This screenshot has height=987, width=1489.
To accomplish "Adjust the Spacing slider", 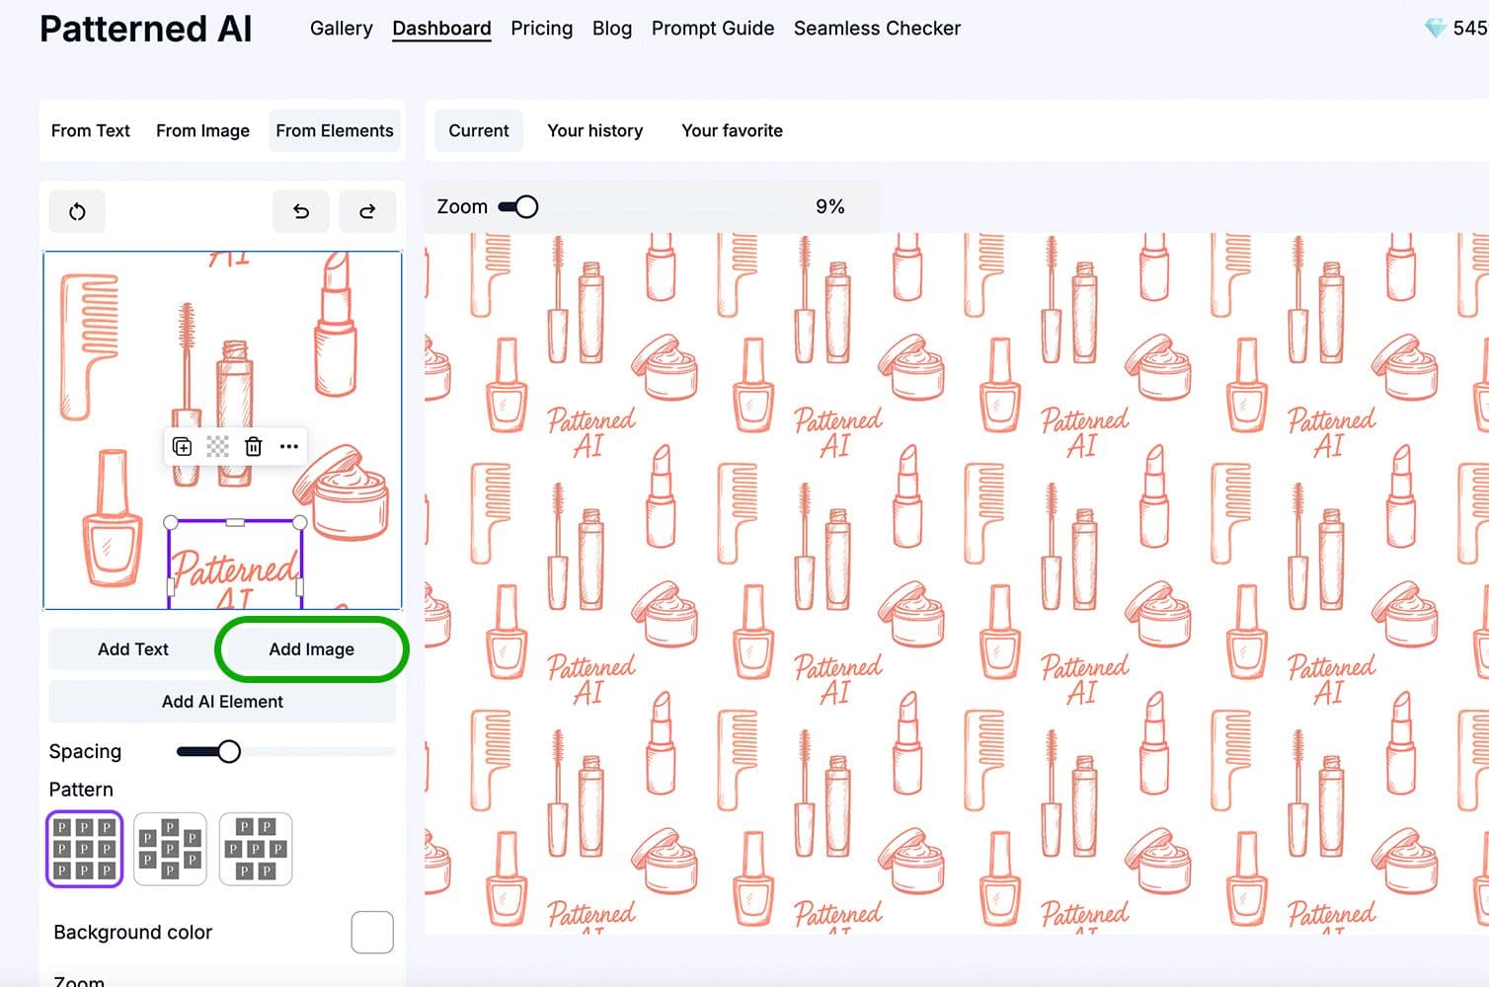I will [x=230, y=751].
